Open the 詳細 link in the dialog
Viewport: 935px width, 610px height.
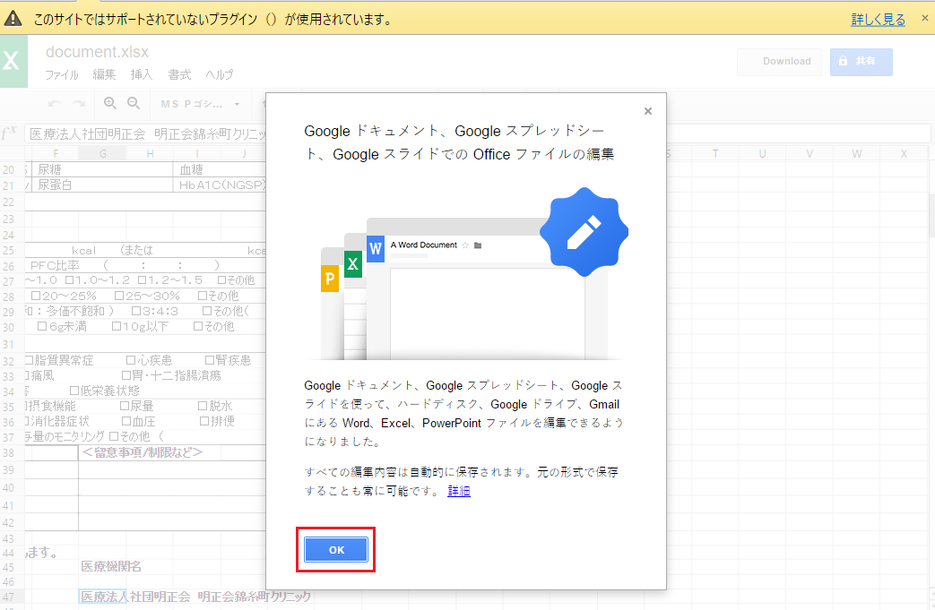click(459, 491)
